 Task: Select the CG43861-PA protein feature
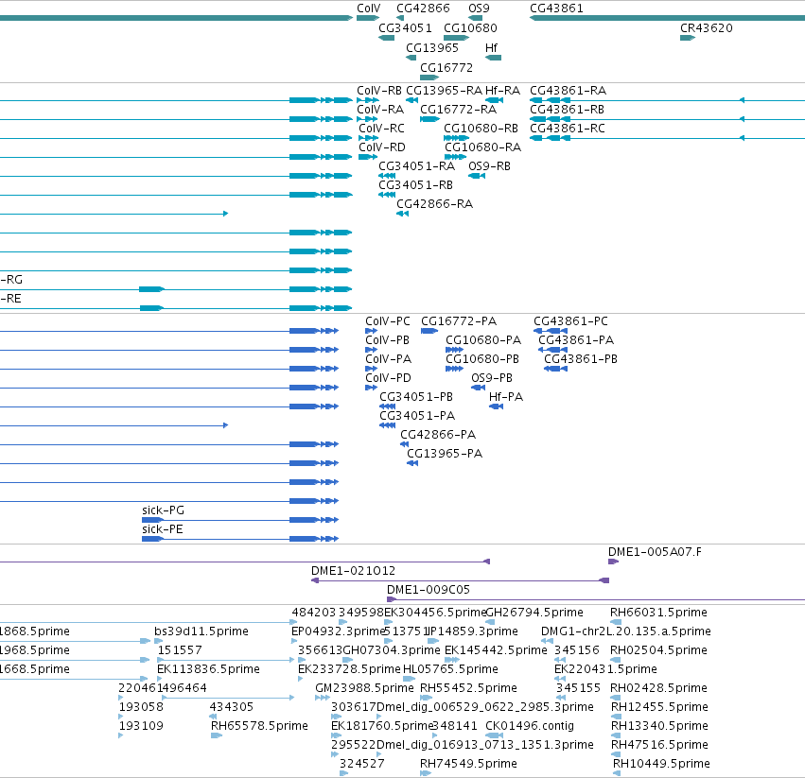point(553,350)
